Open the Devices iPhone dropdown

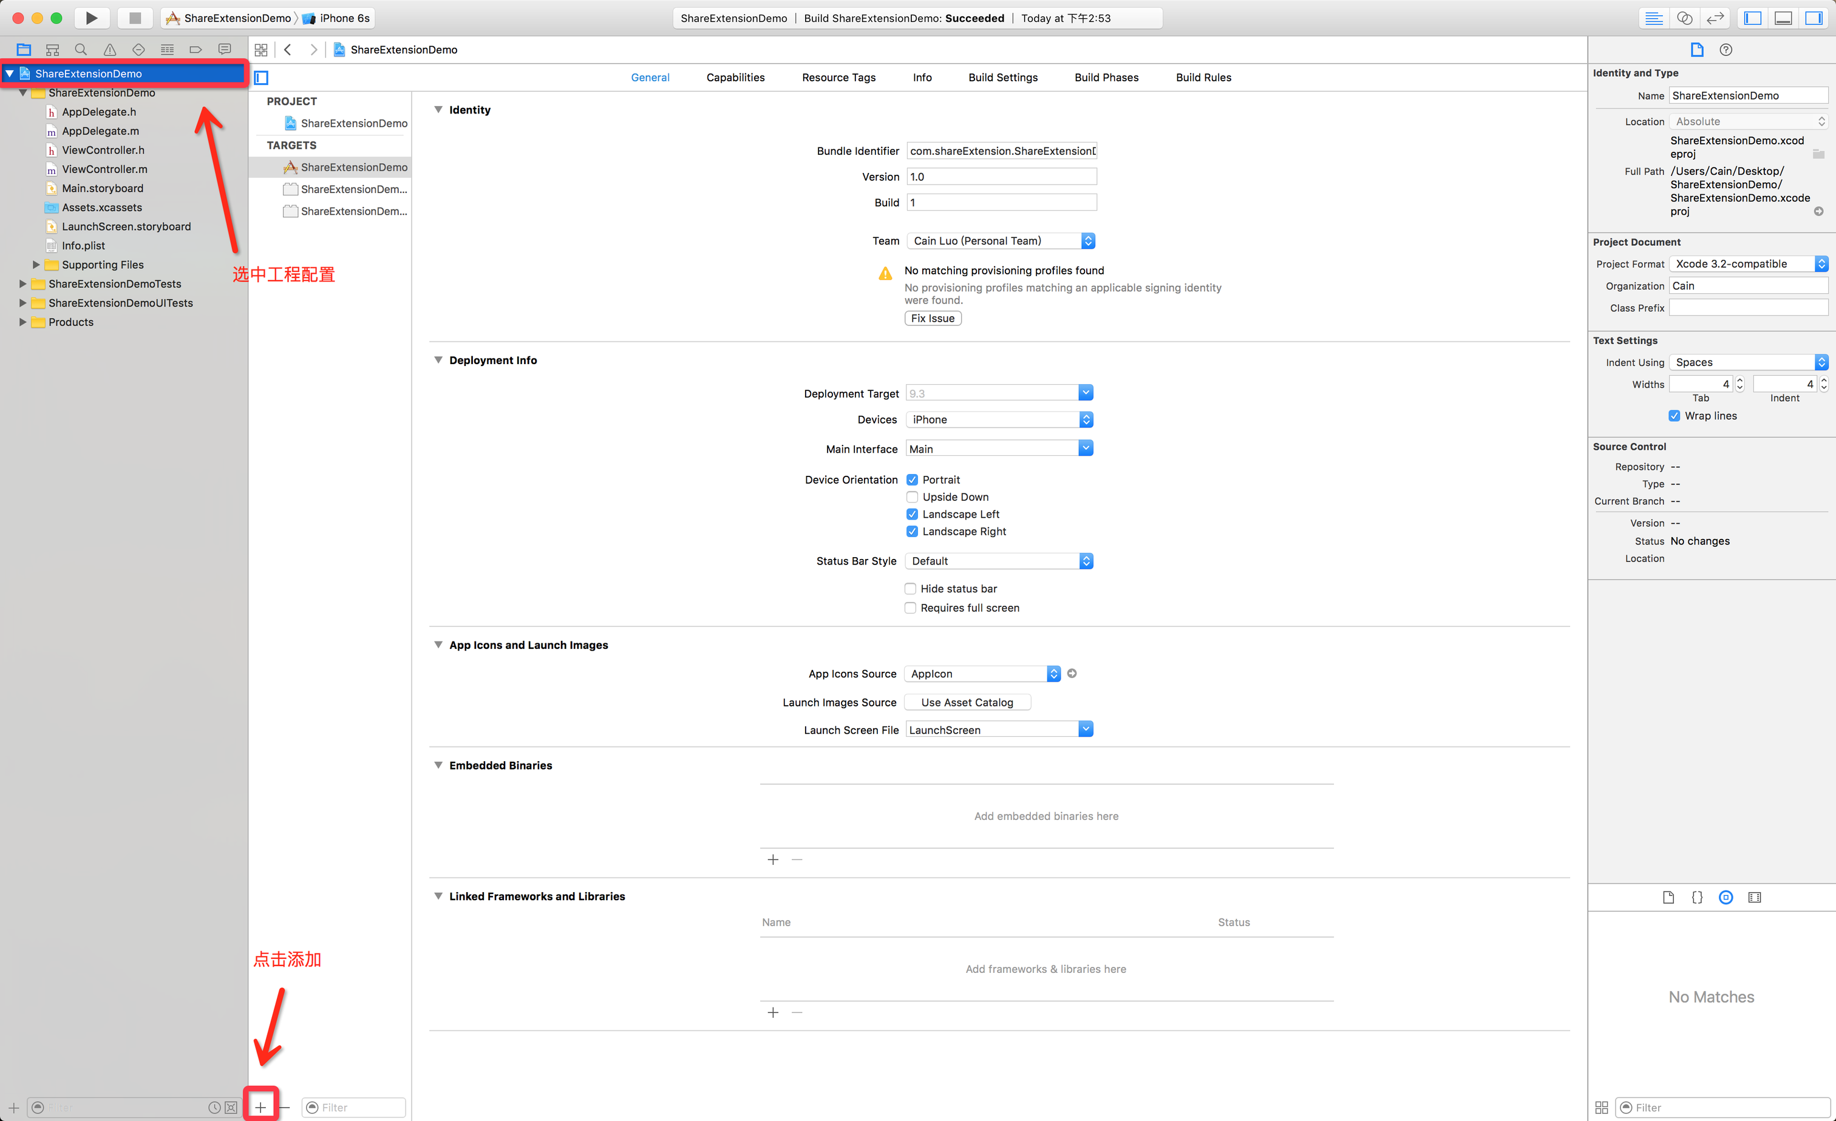(999, 419)
